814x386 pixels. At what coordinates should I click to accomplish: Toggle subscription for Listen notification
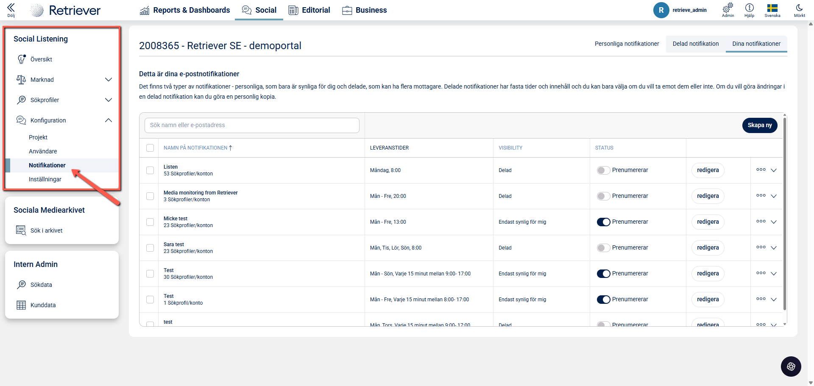tap(603, 170)
